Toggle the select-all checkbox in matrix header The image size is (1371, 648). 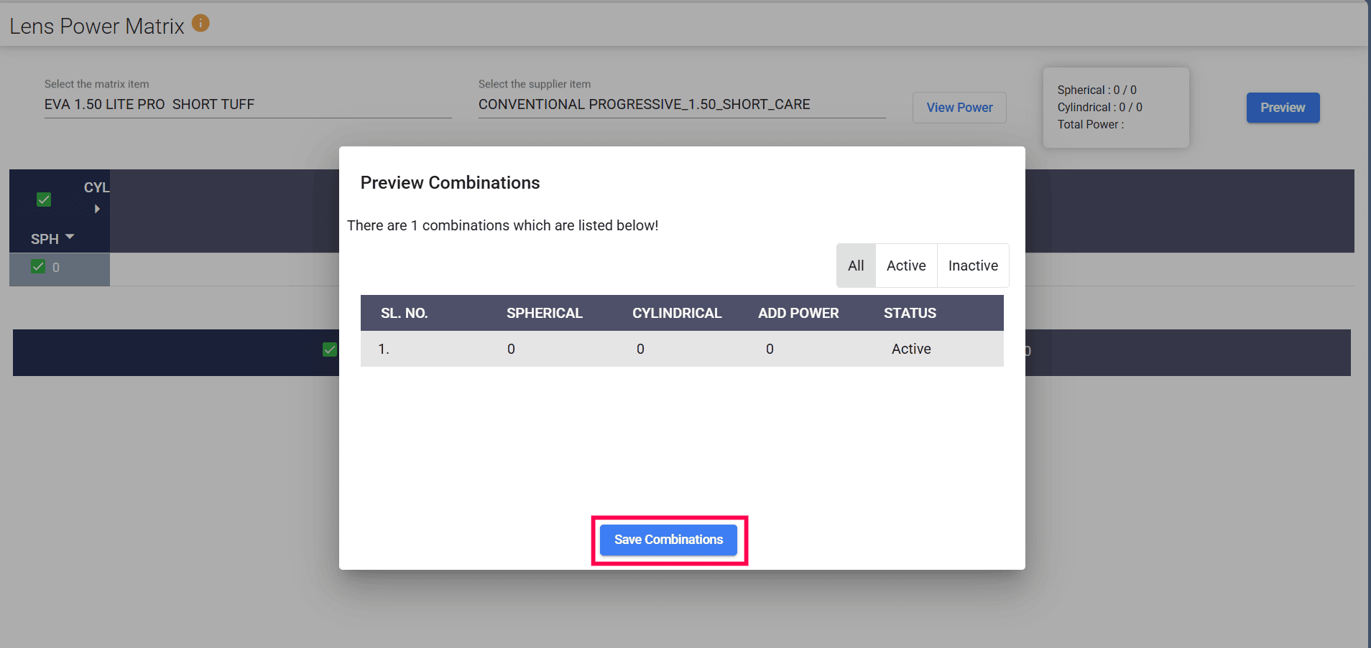click(x=44, y=199)
